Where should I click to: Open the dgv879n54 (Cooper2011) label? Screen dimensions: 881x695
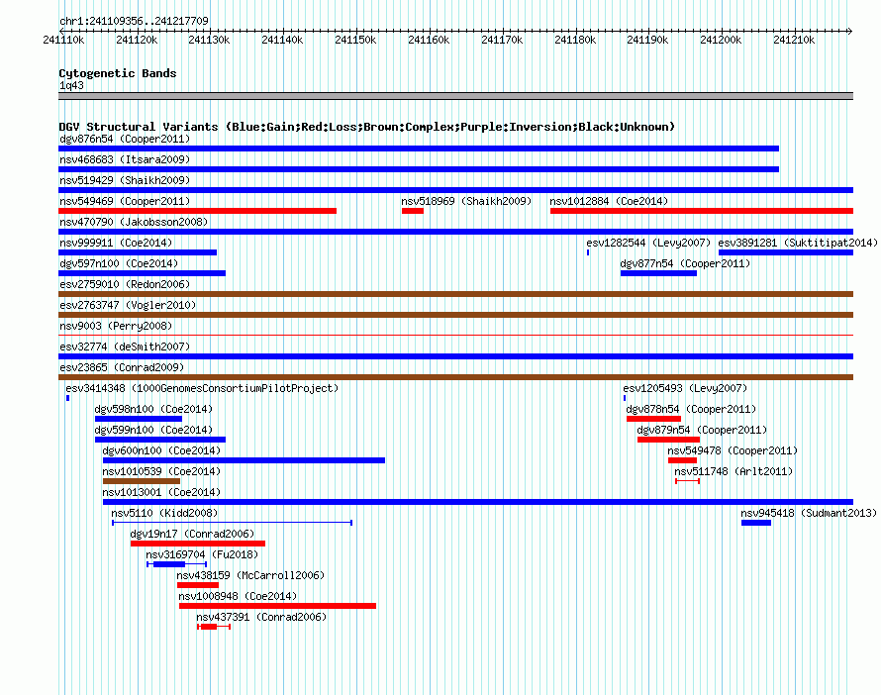coord(702,430)
